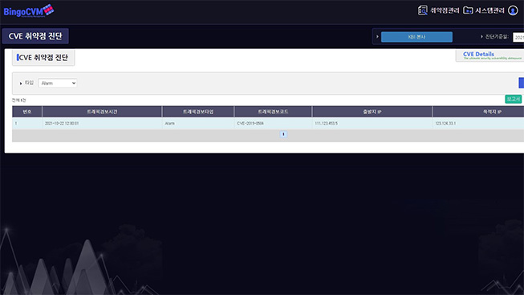This screenshot has width=524, height=295.
Task: Click the 진단기준일 date field
Action: [x=518, y=37]
